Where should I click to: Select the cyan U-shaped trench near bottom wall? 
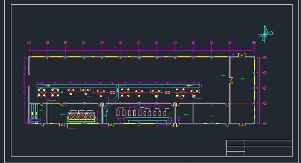(147, 120)
